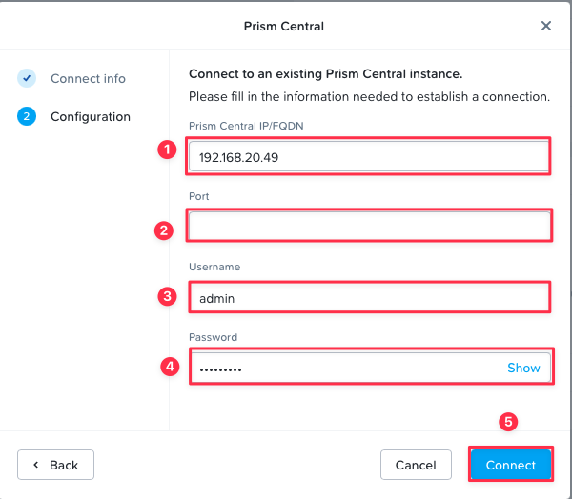This screenshot has height=499, width=572.
Task: Close the Prism Central dialog
Action: (x=545, y=26)
